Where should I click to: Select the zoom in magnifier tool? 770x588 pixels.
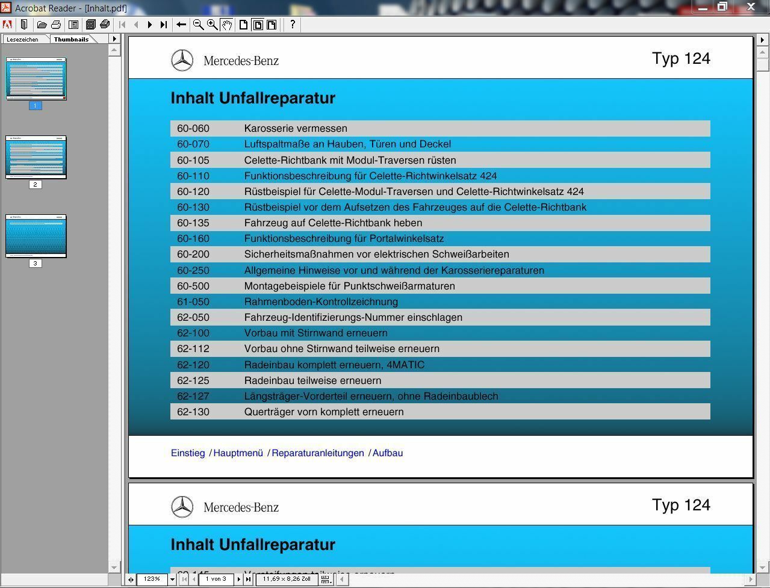[x=213, y=25]
